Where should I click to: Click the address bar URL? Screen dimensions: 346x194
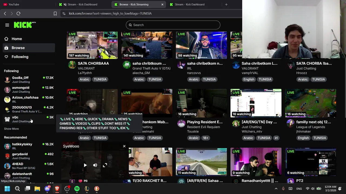[x=110, y=13]
